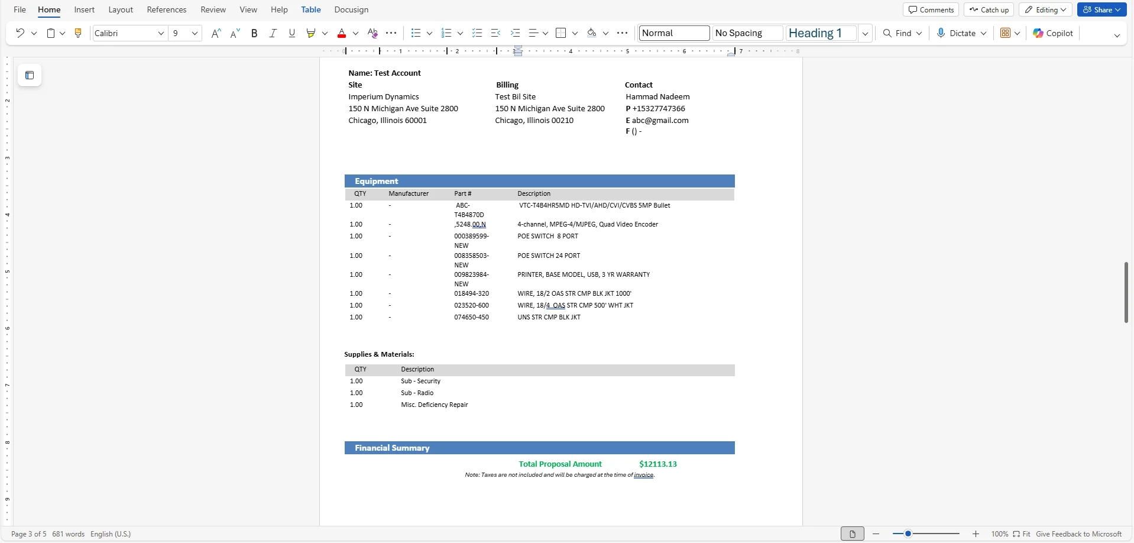Select the Format Painter brush icon
Image resolution: width=1134 pixels, height=543 pixels.
click(x=78, y=33)
